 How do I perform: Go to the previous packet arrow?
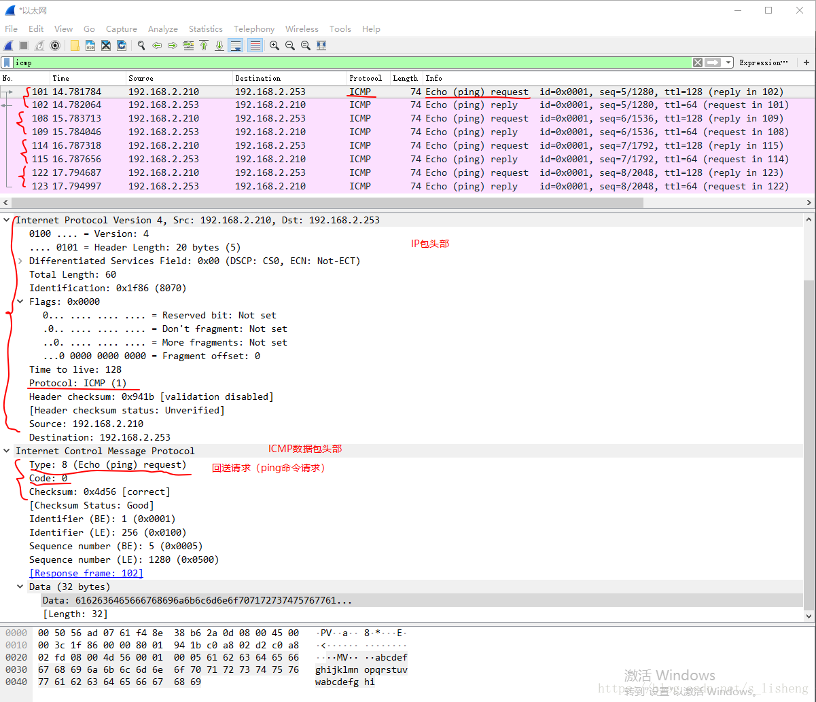157,45
